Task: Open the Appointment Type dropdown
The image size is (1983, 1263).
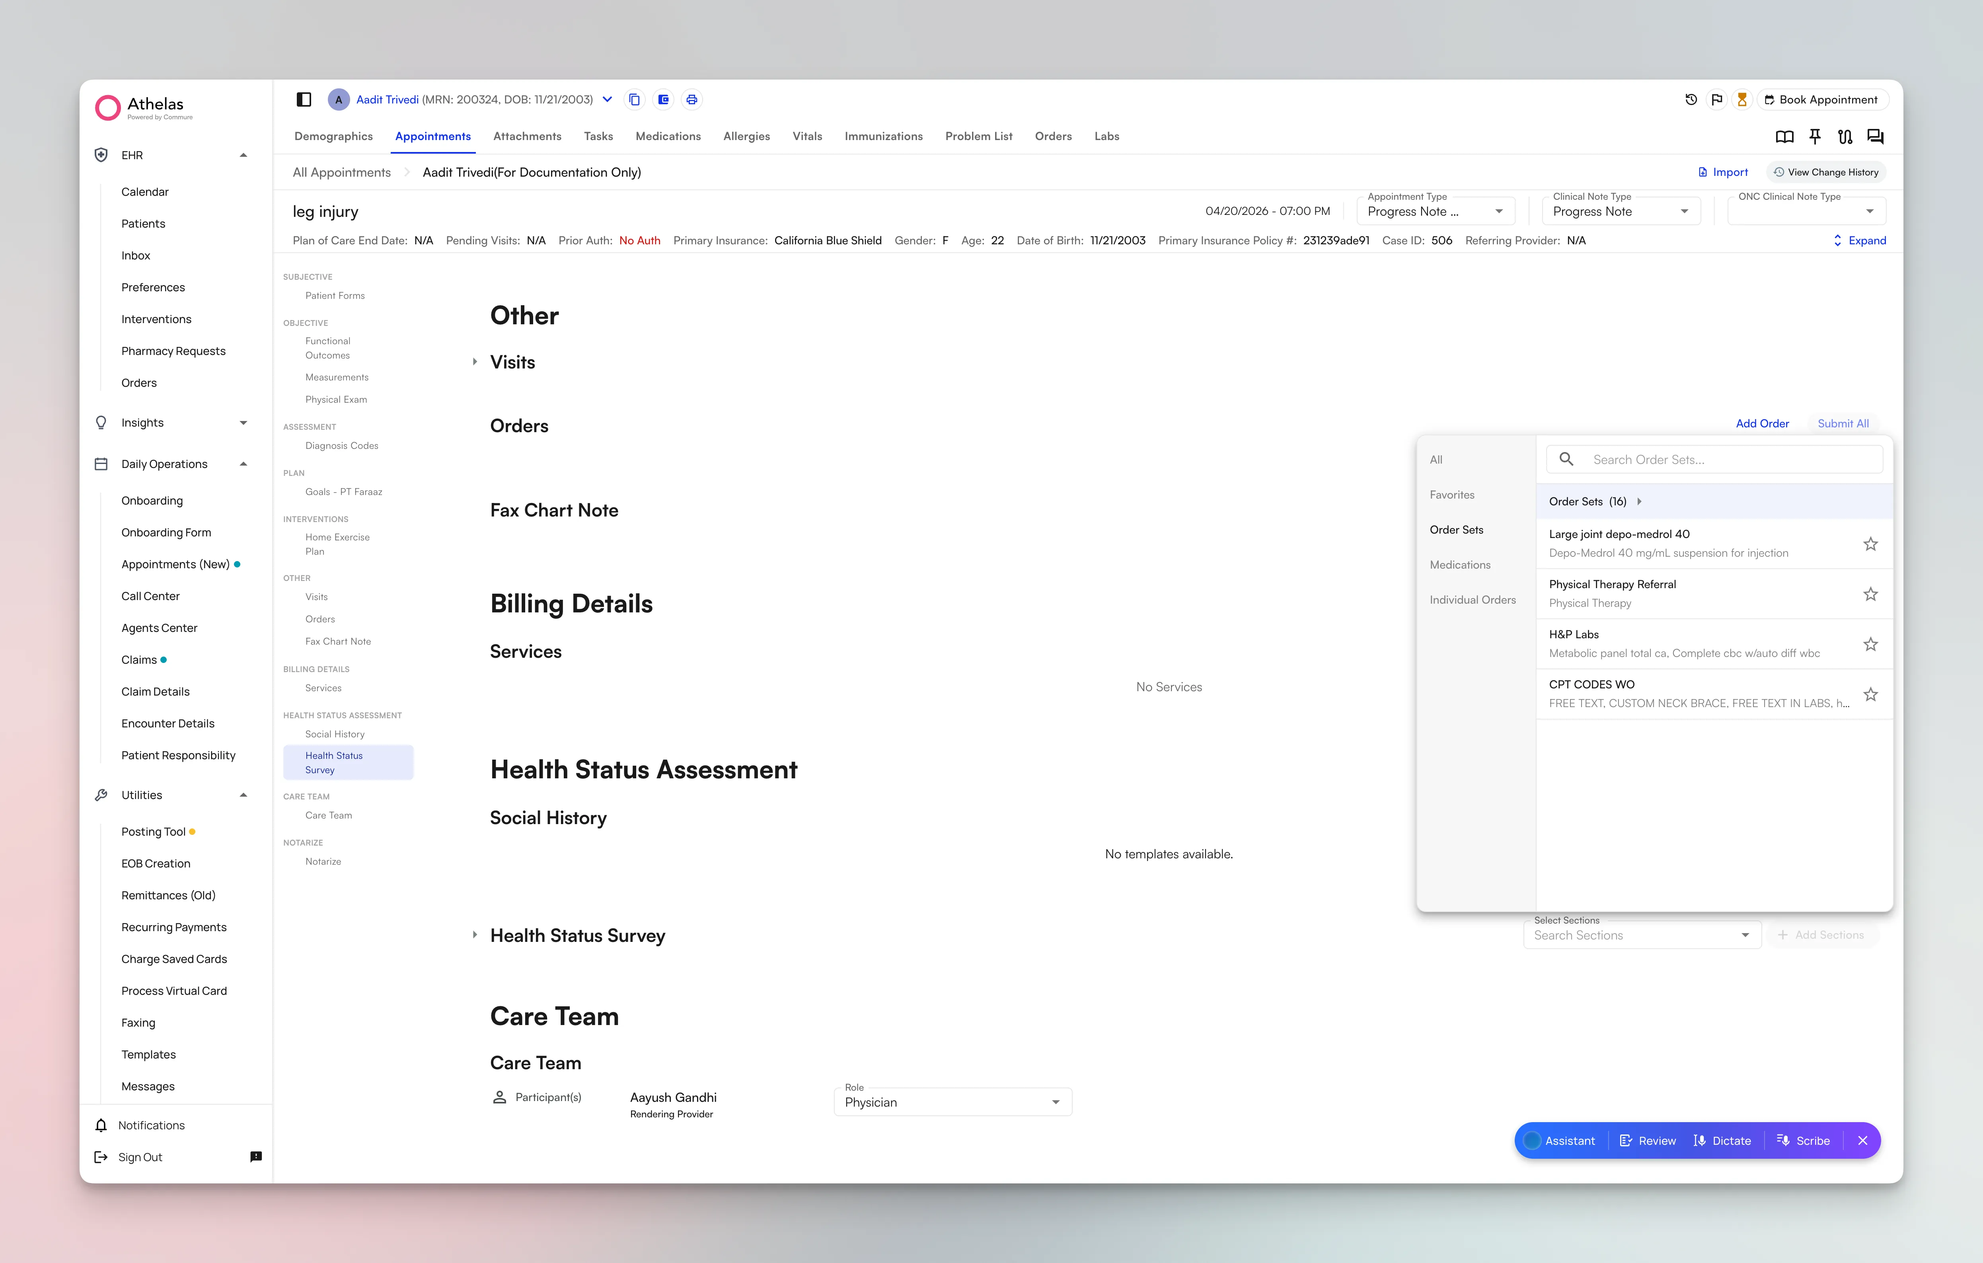Action: [1436, 211]
